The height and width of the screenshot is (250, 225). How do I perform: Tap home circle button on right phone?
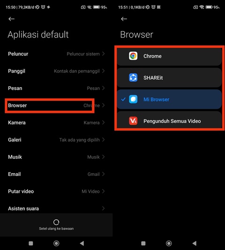click(x=169, y=243)
